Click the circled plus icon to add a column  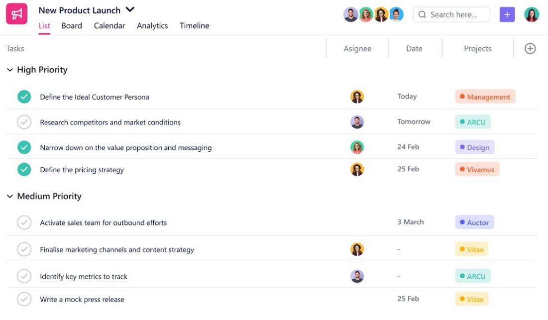(530, 48)
